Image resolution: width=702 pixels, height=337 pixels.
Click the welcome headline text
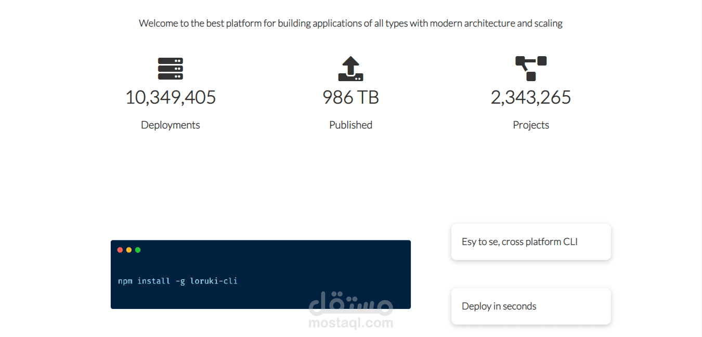point(350,23)
